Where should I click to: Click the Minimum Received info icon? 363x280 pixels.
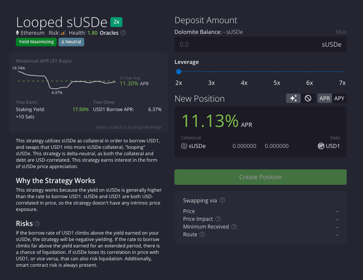click(x=234, y=227)
